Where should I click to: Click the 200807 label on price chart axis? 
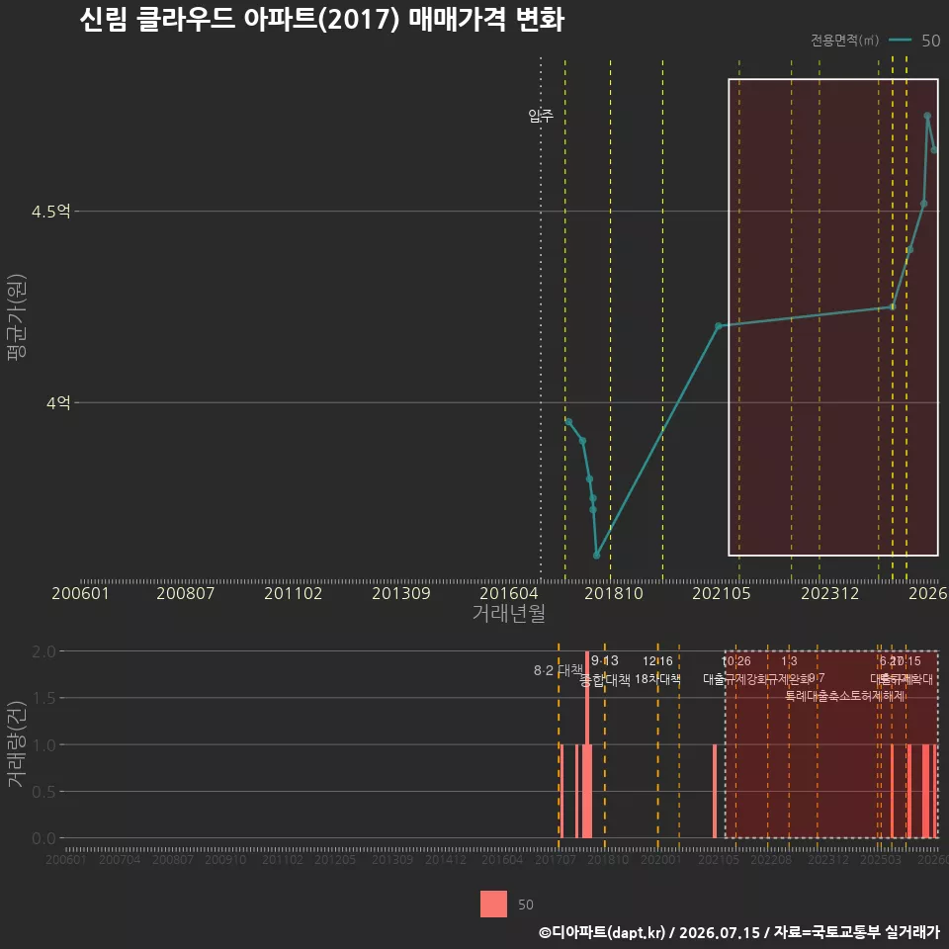point(185,593)
